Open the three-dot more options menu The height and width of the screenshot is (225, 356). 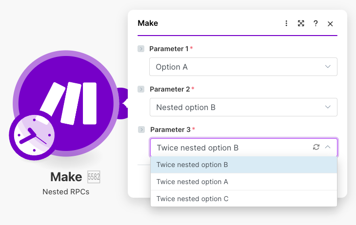click(286, 23)
